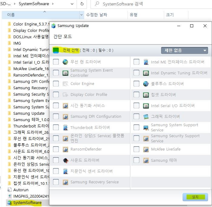The width and height of the screenshot is (212, 207).
Task: Tick the RansomDefender checkbox
Action: click(56, 149)
